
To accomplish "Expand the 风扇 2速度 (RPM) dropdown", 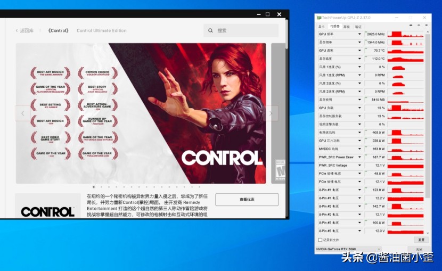I will 359,92.
